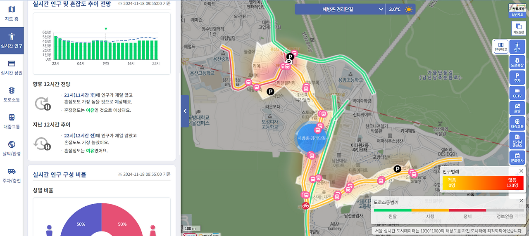
Task: Collapse the side panel with the left arrow tab
Action: point(185,111)
